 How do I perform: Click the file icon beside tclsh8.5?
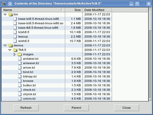click(15, 32)
